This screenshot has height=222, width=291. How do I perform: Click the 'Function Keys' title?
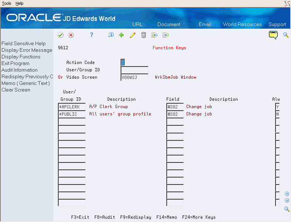169,48
